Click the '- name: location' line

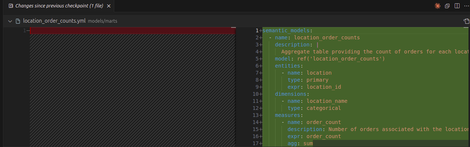[306, 73]
